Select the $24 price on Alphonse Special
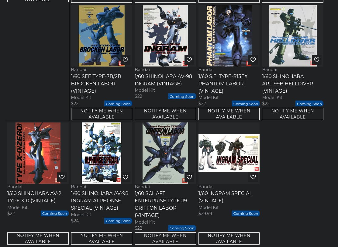The width and height of the screenshot is (338, 247). tap(75, 221)
